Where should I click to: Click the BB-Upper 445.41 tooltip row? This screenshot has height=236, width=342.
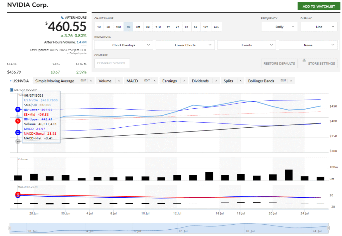38,119
